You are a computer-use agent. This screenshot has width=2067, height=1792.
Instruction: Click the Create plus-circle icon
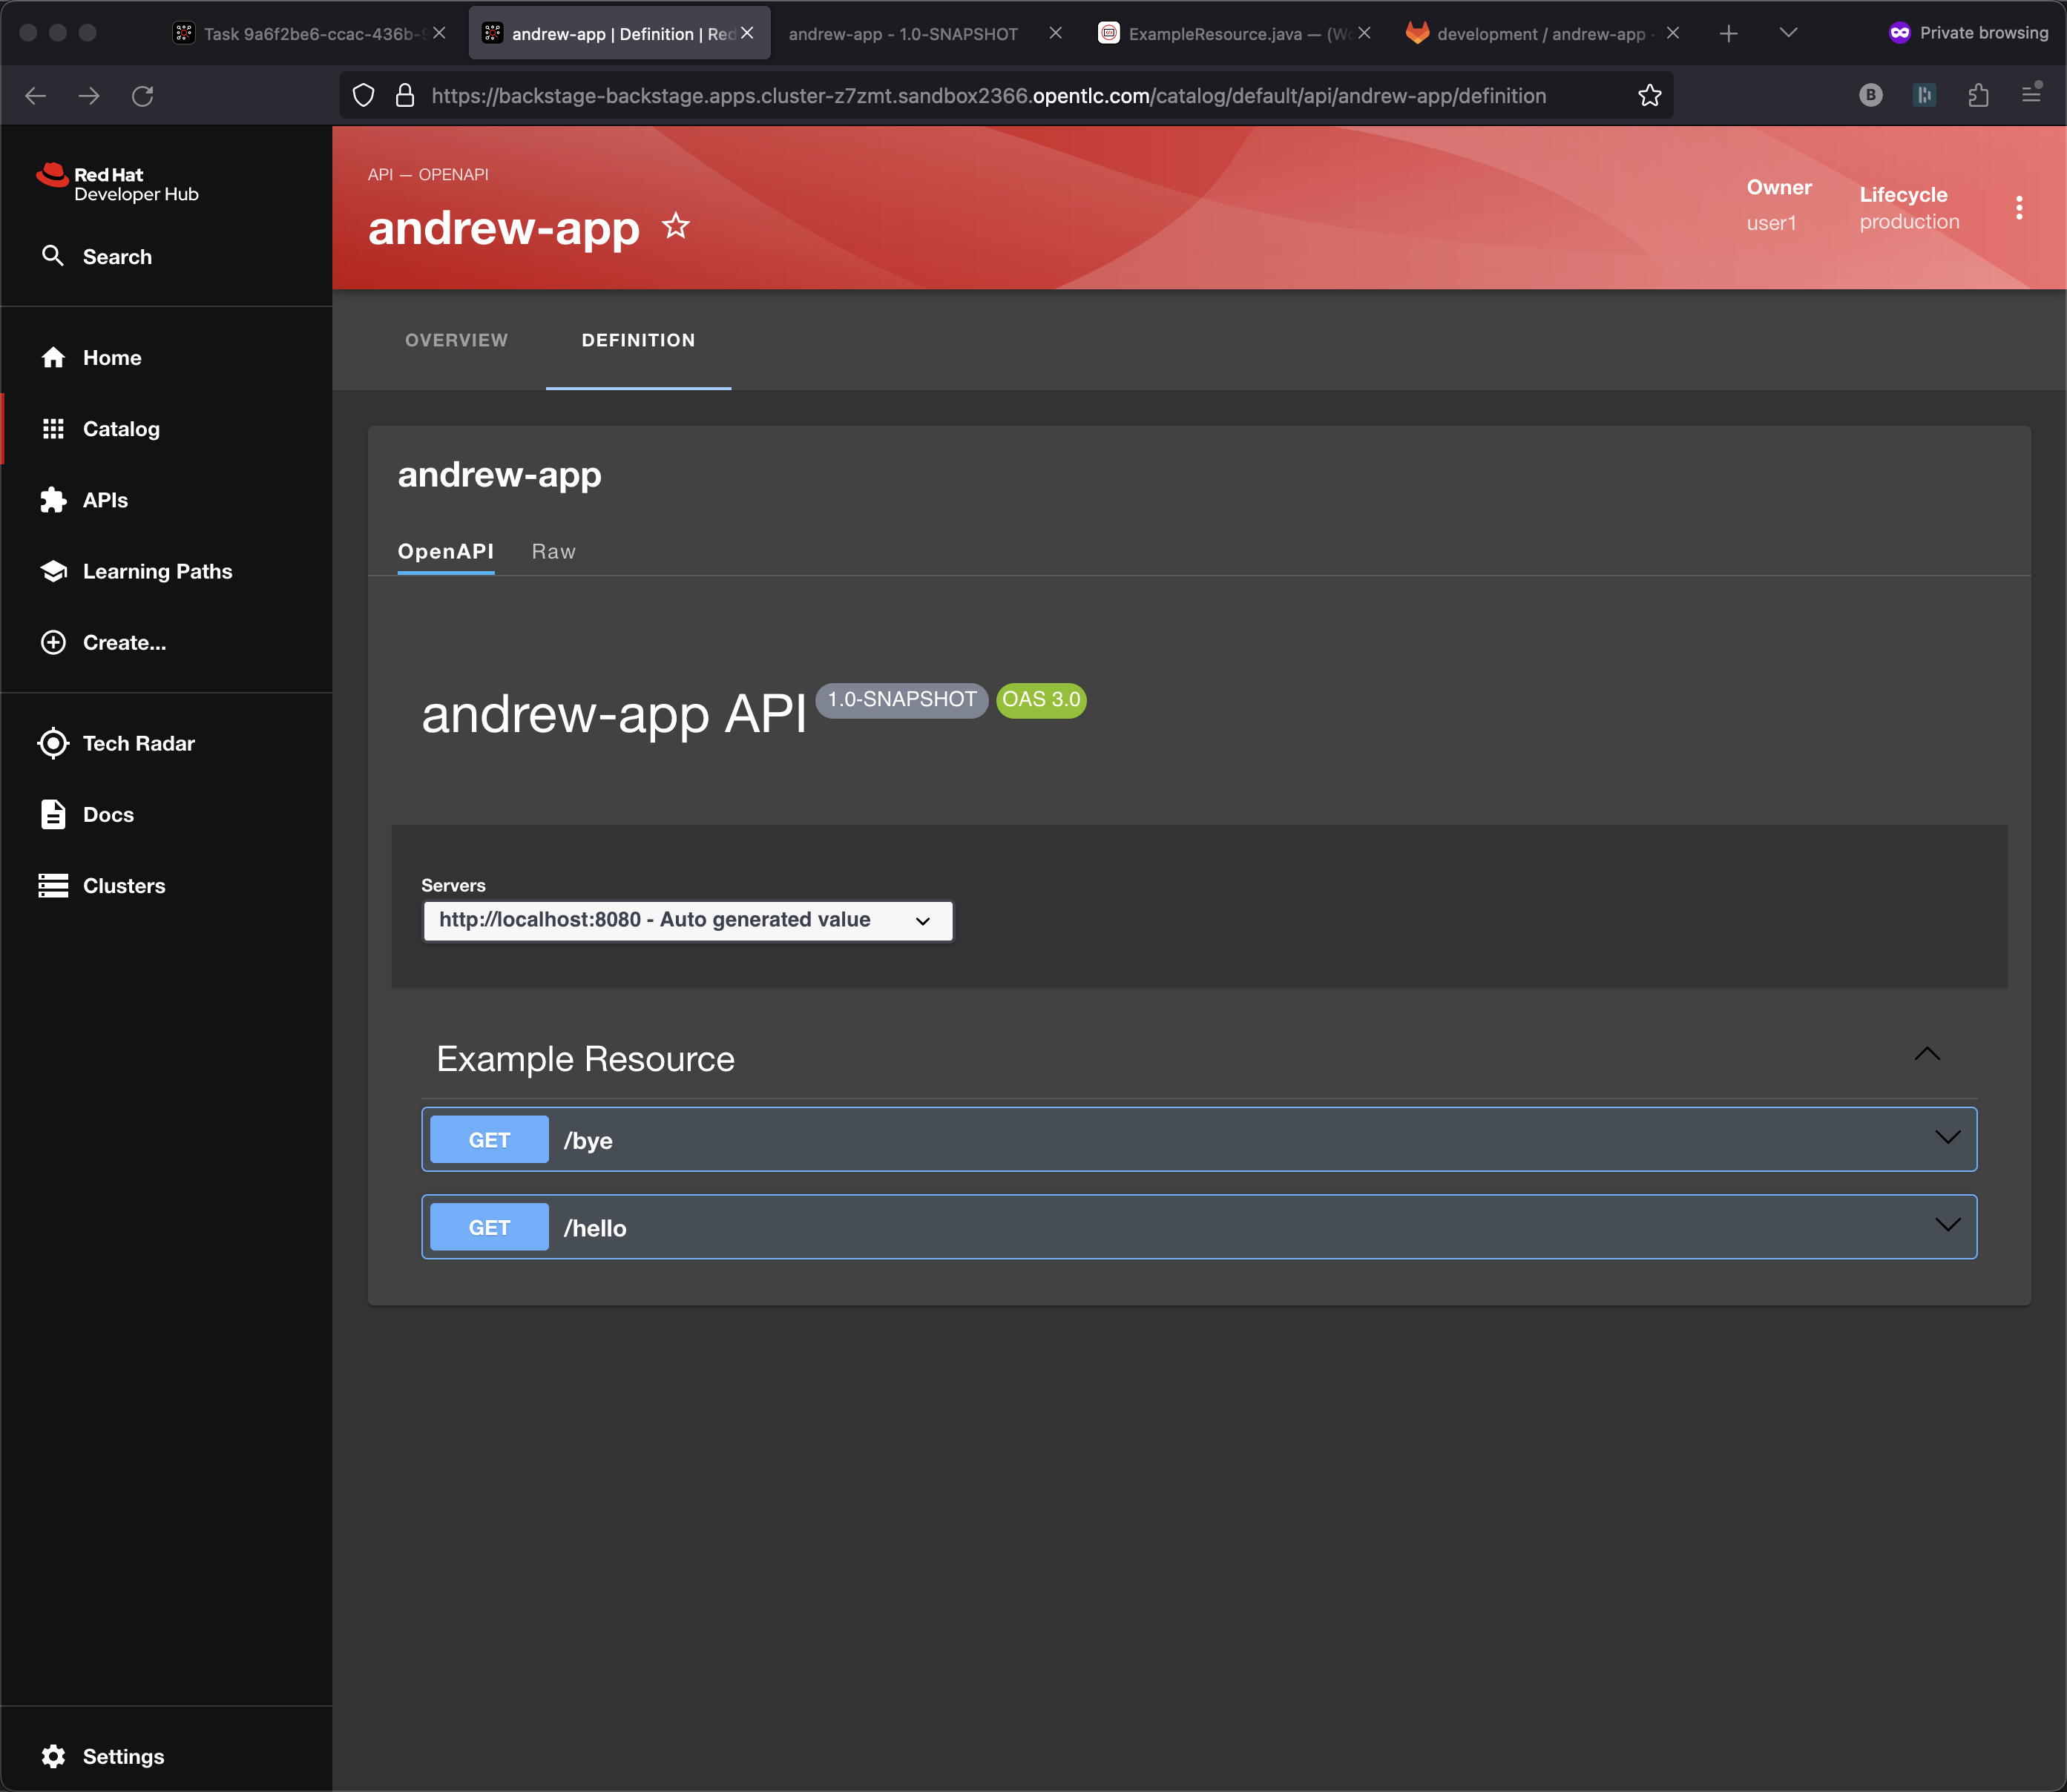(53, 642)
